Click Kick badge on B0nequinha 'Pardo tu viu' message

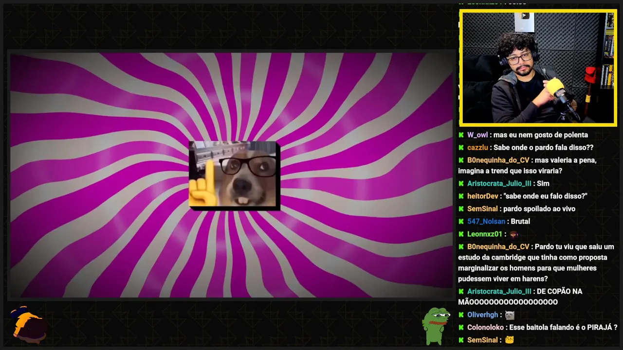click(x=461, y=247)
